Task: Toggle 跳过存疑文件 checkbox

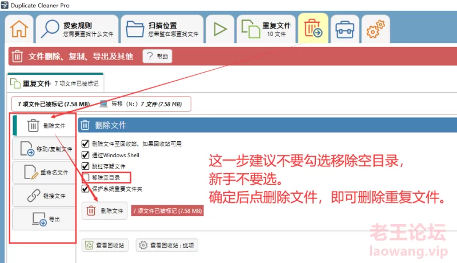Action: [85, 166]
